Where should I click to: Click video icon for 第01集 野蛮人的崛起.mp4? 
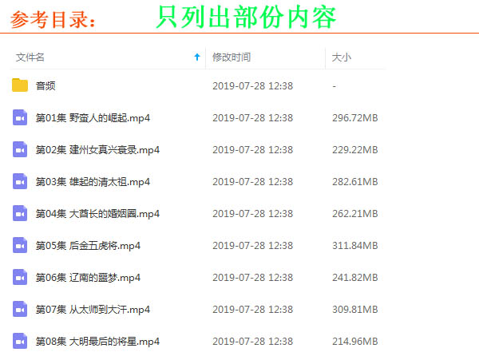pos(20,117)
